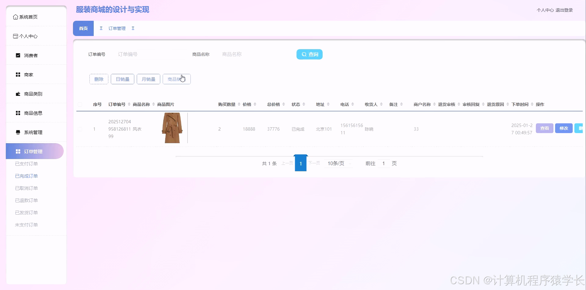This screenshot has height=290, width=586.
Task: Open the 月销量 monthly sales chart
Action: coord(148,79)
